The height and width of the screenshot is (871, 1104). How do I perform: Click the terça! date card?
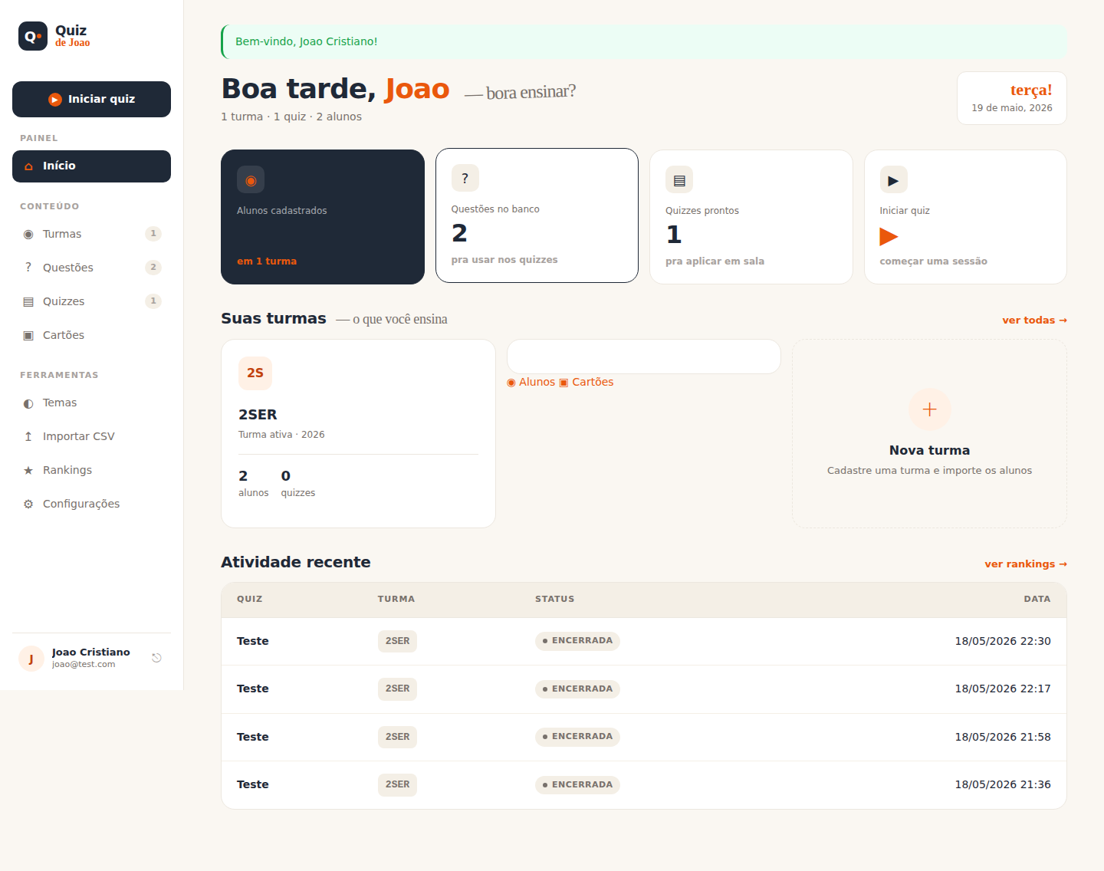click(x=1012, y=98)
